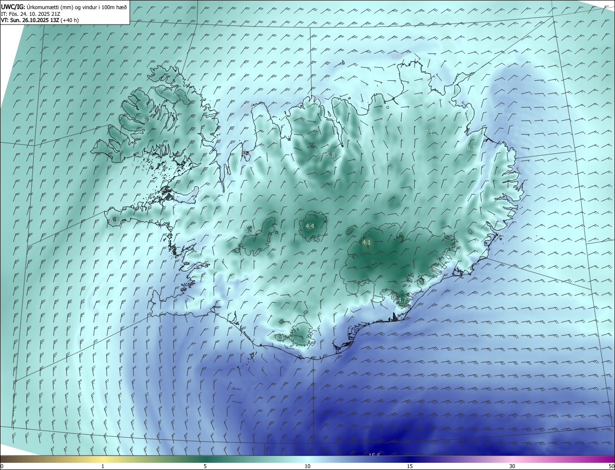Click the '0' tick on the color scale
The height and width of the screenshot is (470, 615).
click(2, 466)
